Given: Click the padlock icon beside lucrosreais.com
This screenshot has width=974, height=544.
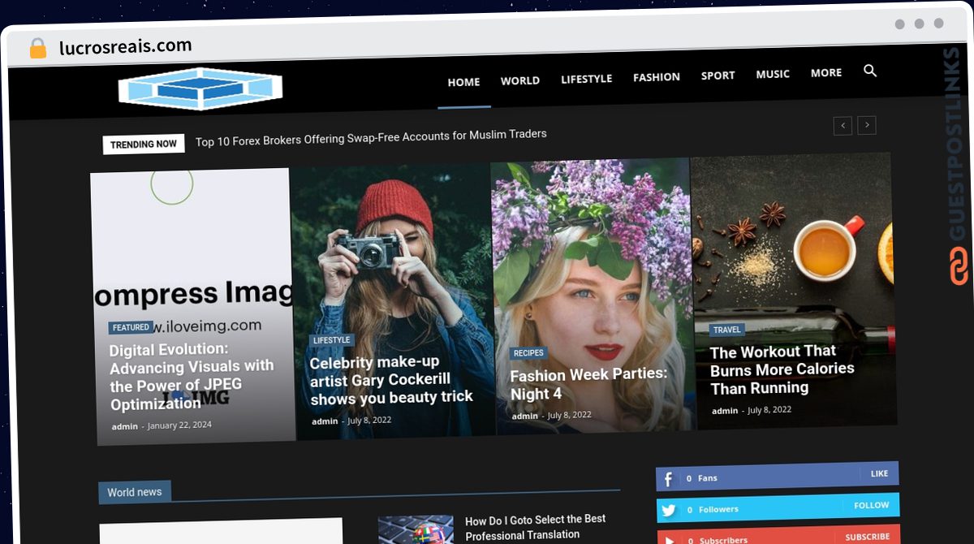Looking at the screenshot, I should click(38, 49).
